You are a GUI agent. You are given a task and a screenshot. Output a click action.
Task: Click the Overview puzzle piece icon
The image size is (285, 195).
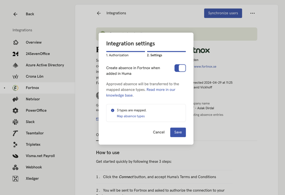pyautogui.click(x=15, y=42)
